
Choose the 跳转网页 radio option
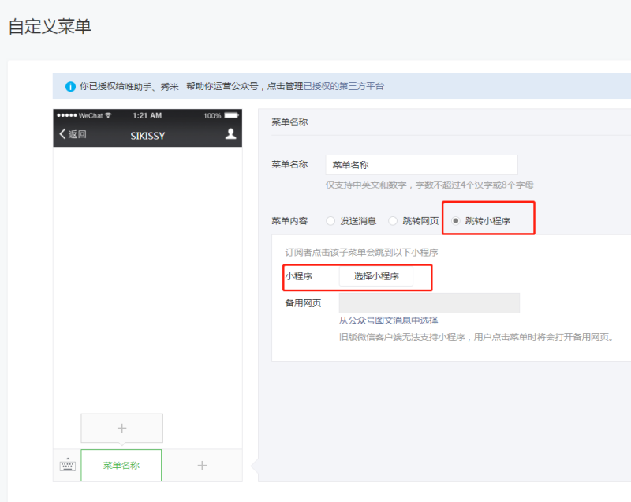click(x=393, y=221)
